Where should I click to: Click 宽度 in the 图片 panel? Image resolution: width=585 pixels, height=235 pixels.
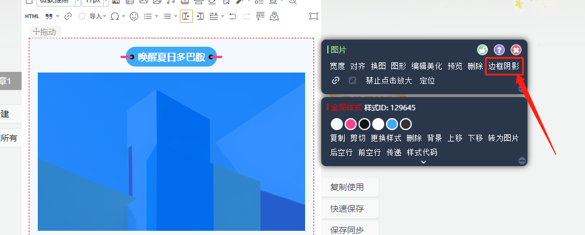pos(337,67)
